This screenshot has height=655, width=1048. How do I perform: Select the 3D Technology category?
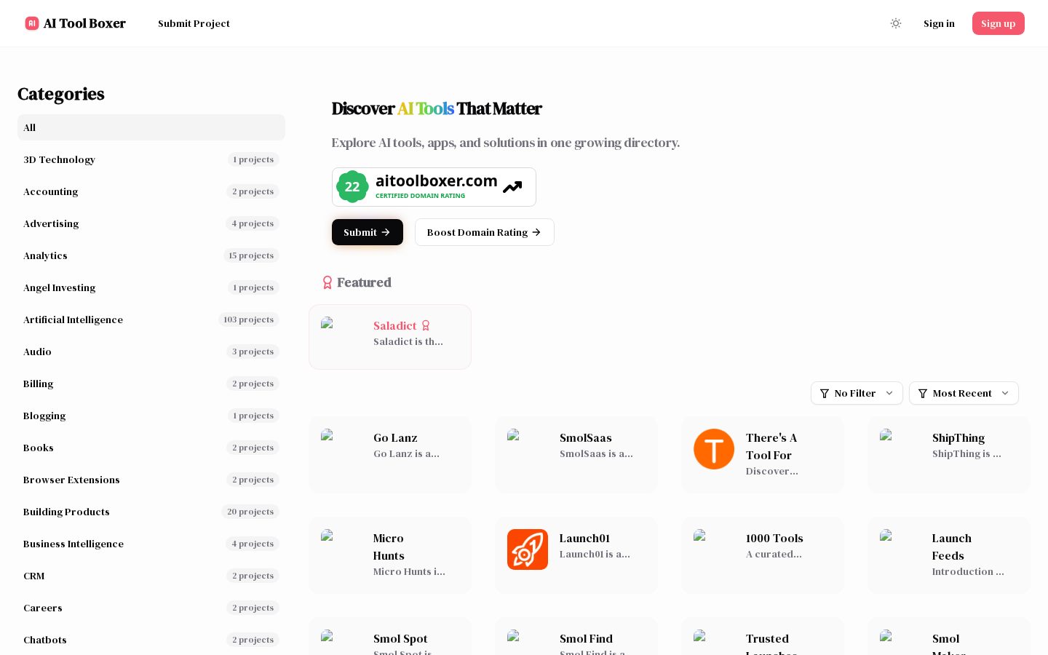tap(151, 159)
